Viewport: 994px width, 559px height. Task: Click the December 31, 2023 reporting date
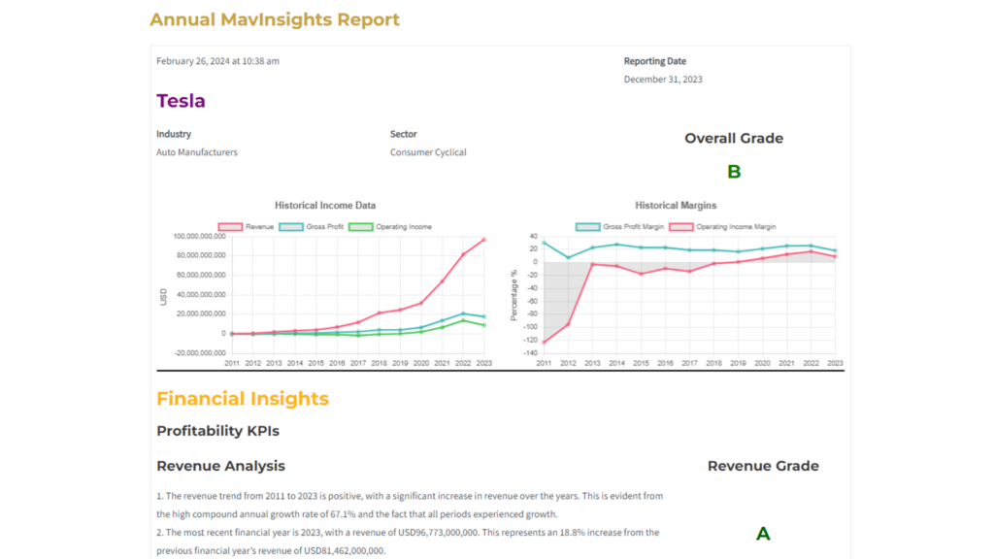coord(663,80)
